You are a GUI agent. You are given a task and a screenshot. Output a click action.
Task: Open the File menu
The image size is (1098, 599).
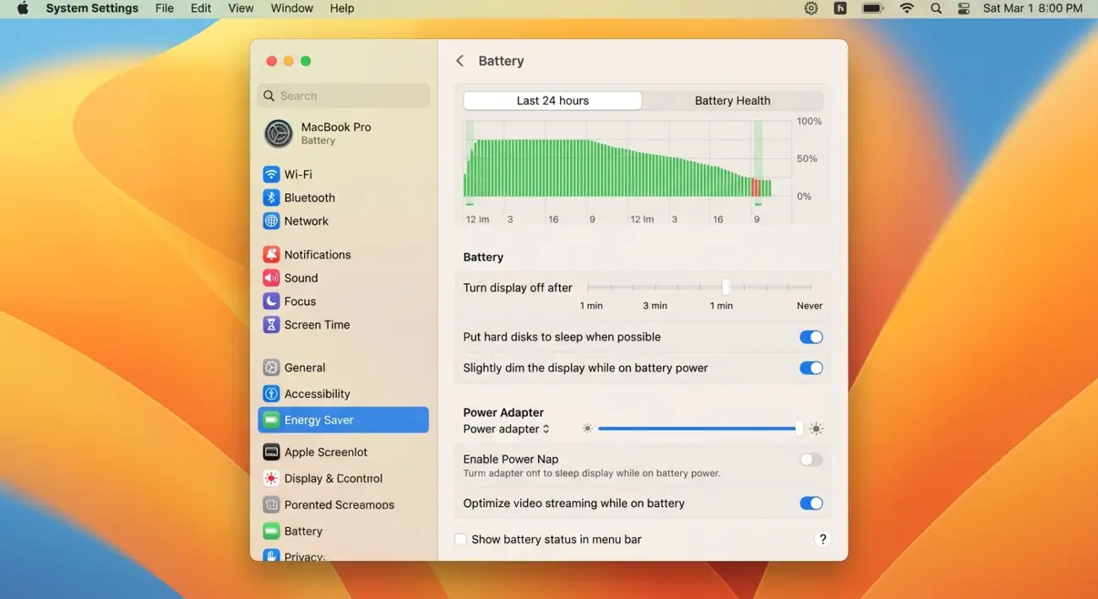pos(165,8)
